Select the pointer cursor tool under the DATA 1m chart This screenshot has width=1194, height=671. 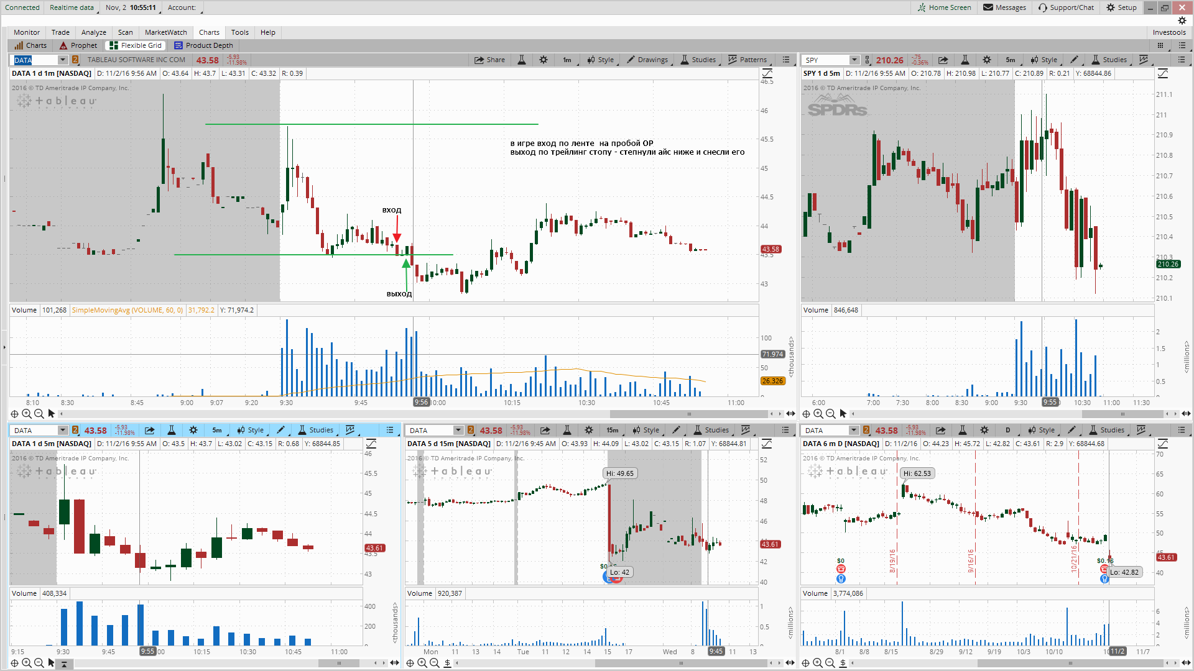click(52, 414)
